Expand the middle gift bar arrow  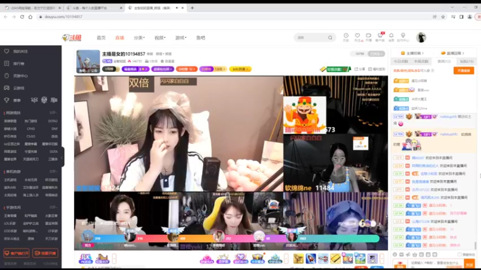tap(286, 259)
